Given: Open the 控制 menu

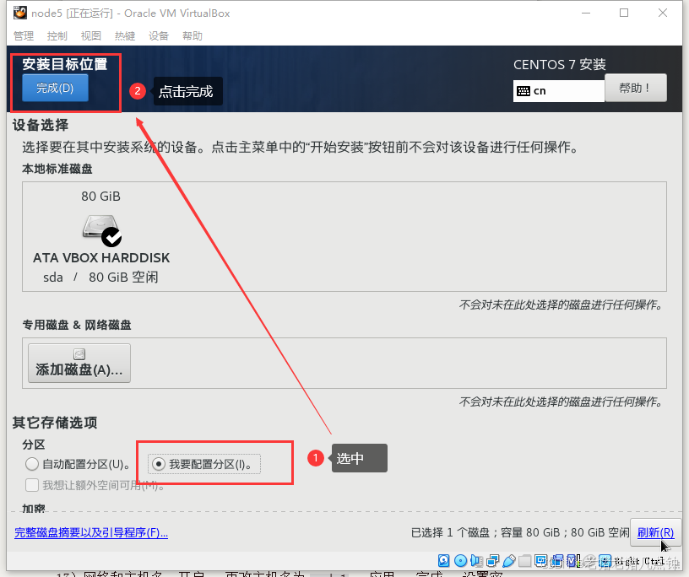Looking at the screenshot, I should pyautogui.click(x=57, y=35).
